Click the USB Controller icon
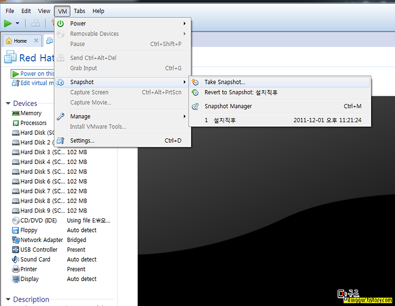 (x=15, y=250)
